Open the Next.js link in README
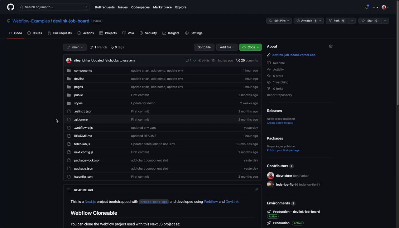This screenshot has width=399, height=228. (x=90, y=202)
